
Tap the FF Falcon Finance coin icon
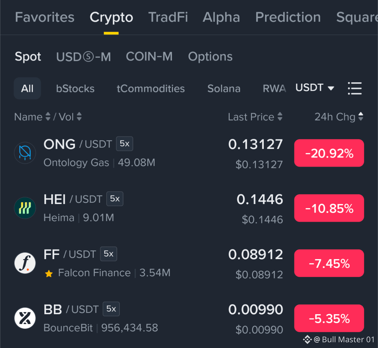pos(25,263)
